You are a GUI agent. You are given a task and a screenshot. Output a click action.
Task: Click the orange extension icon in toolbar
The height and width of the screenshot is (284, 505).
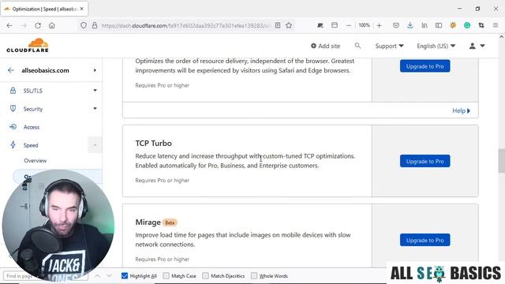pos(453,25)
